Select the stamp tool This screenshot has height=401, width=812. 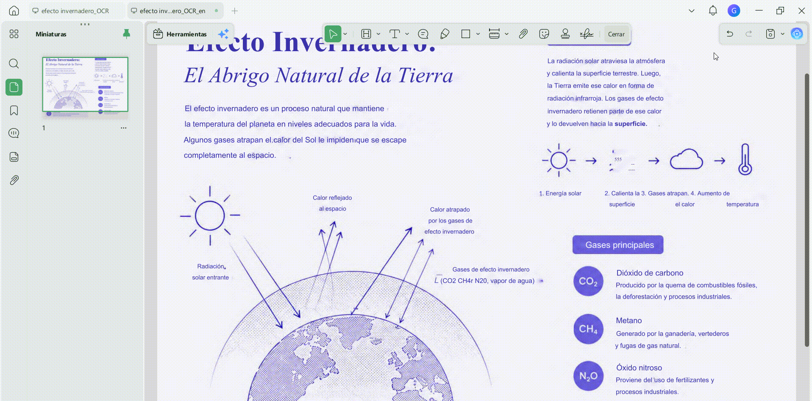pos(565,34)
